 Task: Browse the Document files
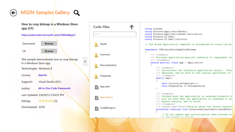point(49,43)
